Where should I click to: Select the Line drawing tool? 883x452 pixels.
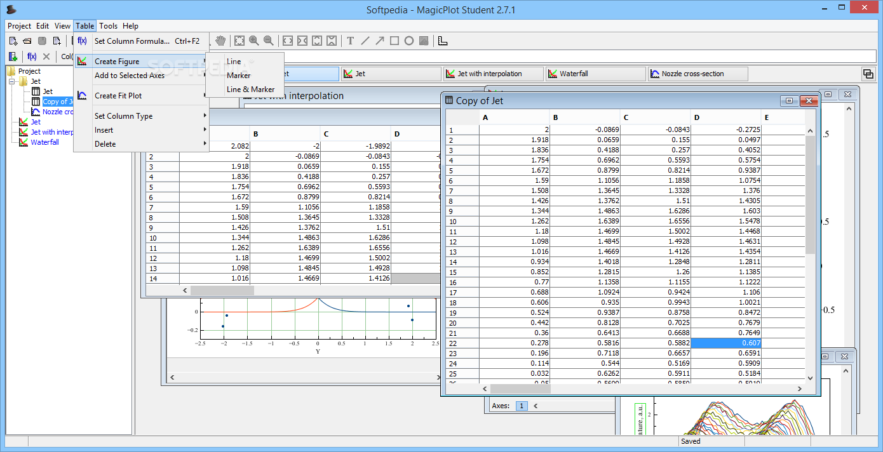coord(365,41)
